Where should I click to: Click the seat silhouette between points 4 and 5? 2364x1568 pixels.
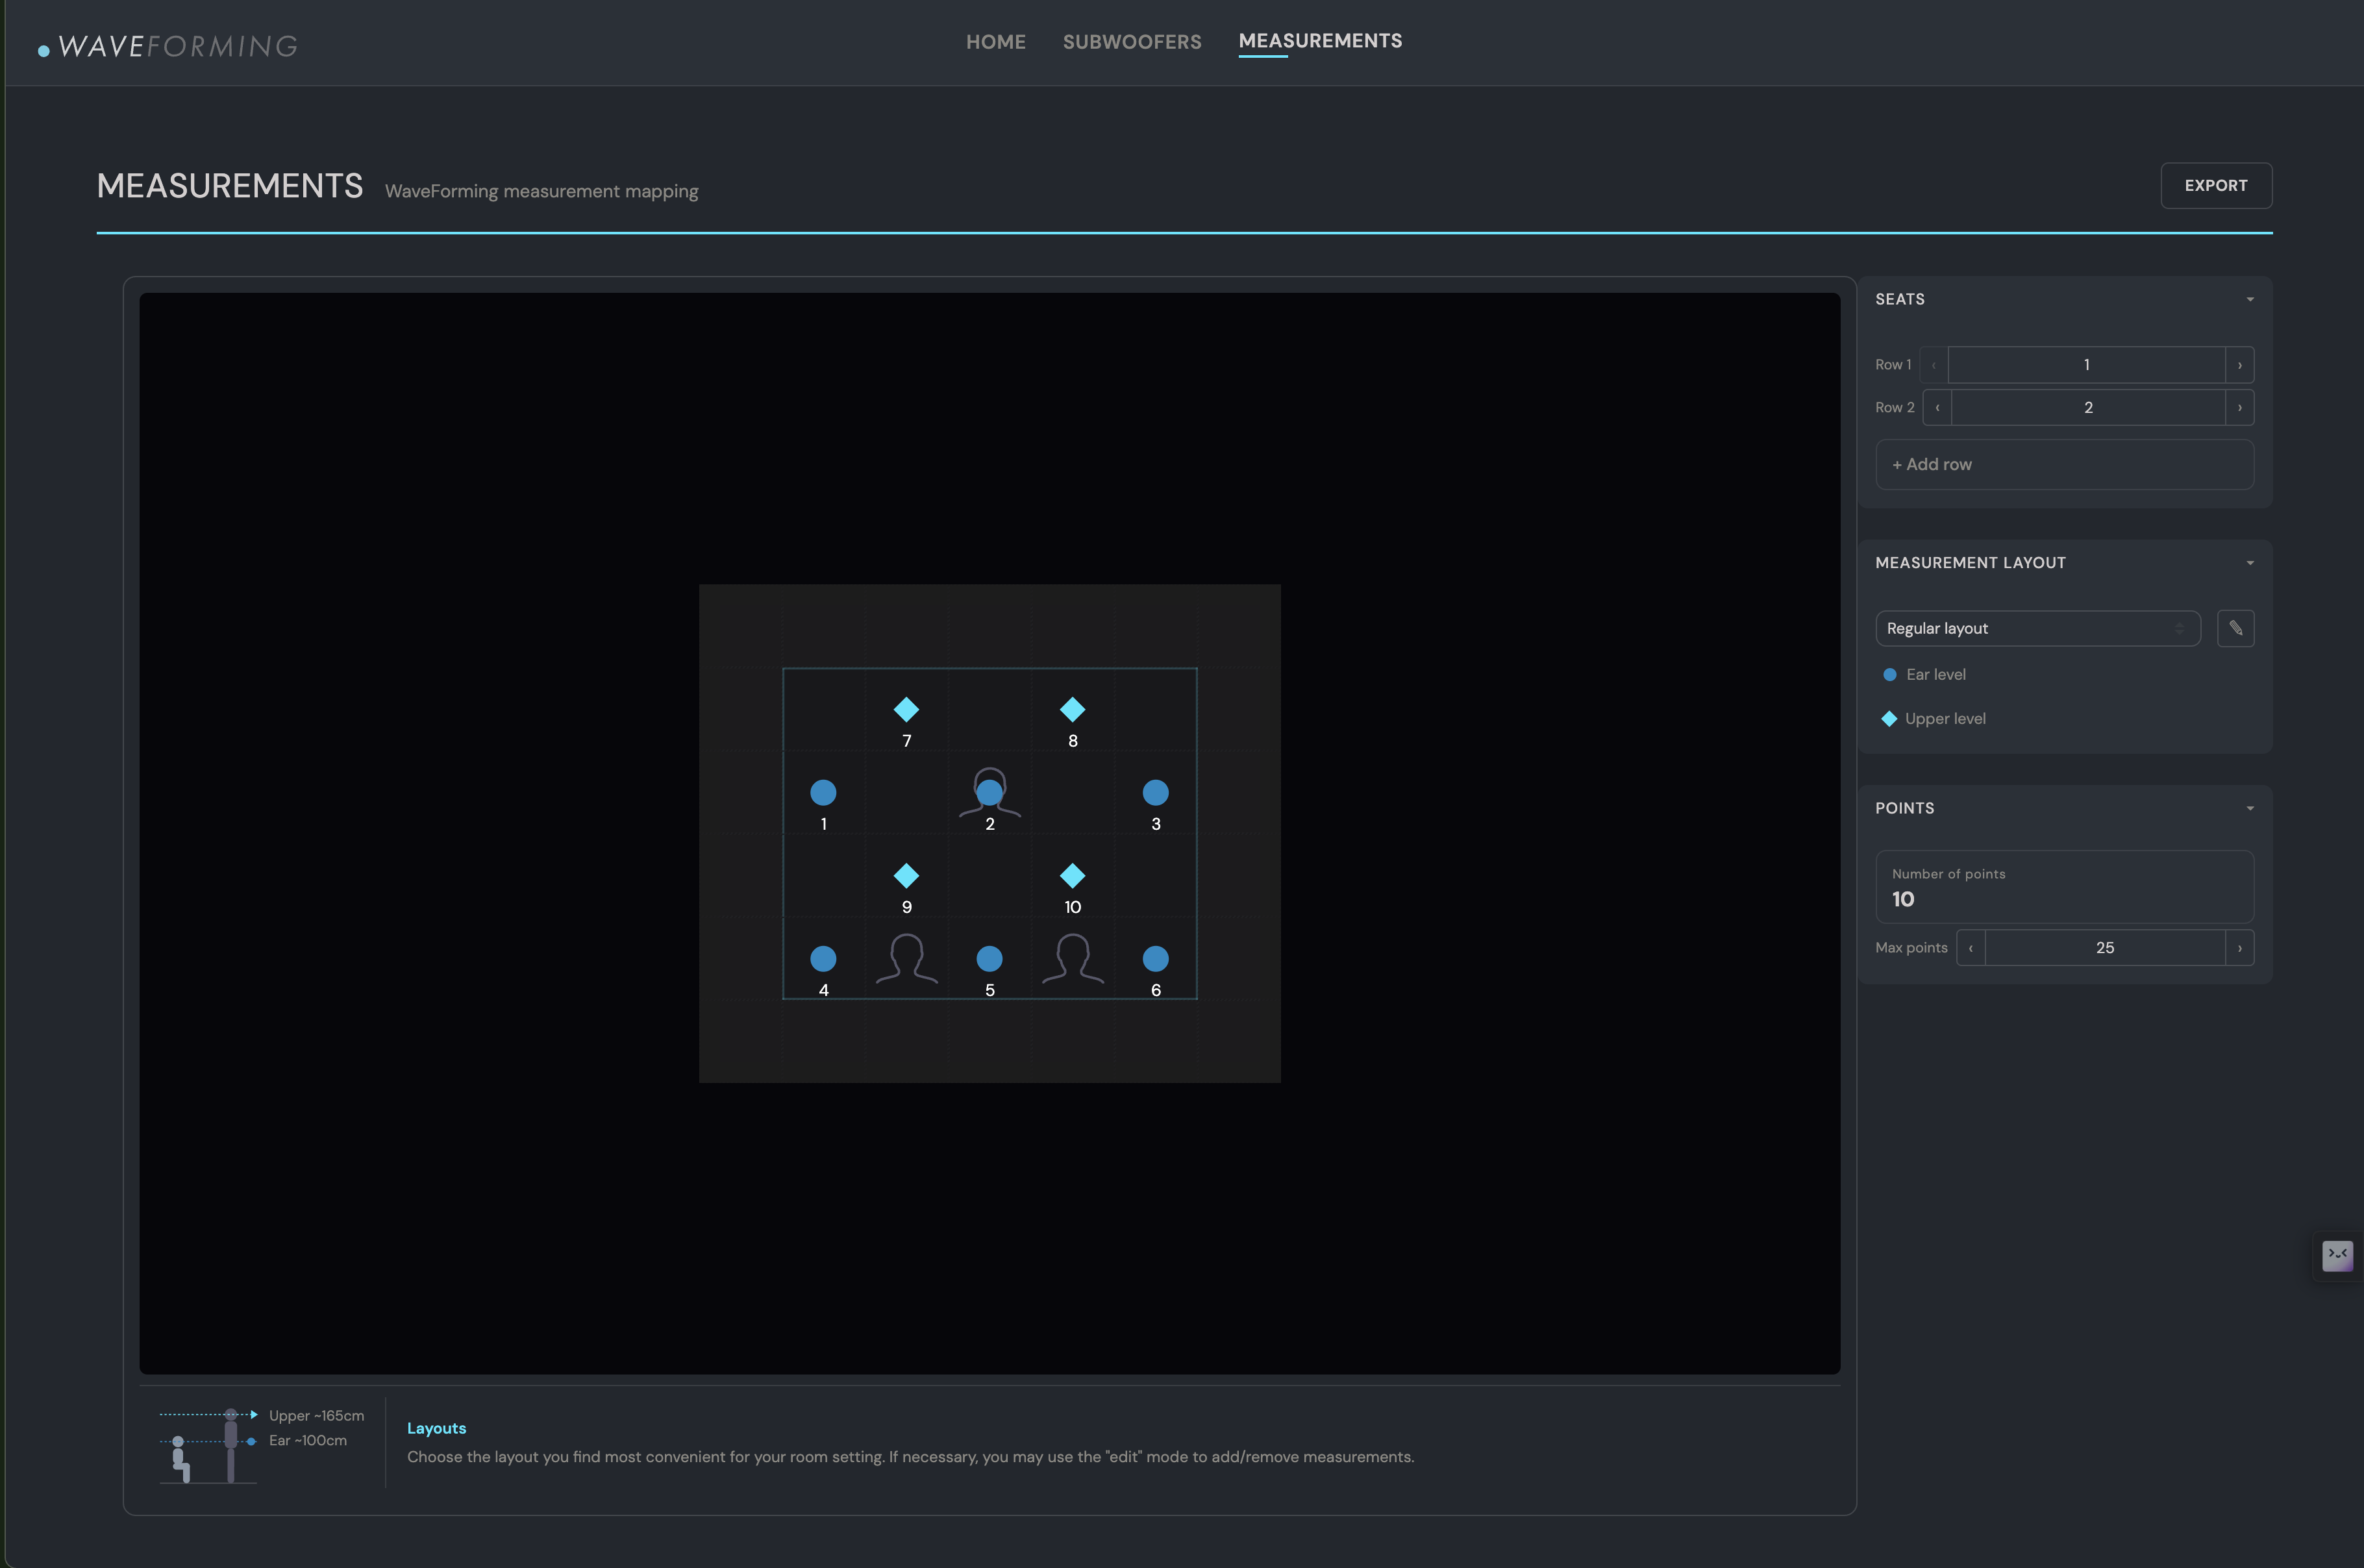coord(906,959)
